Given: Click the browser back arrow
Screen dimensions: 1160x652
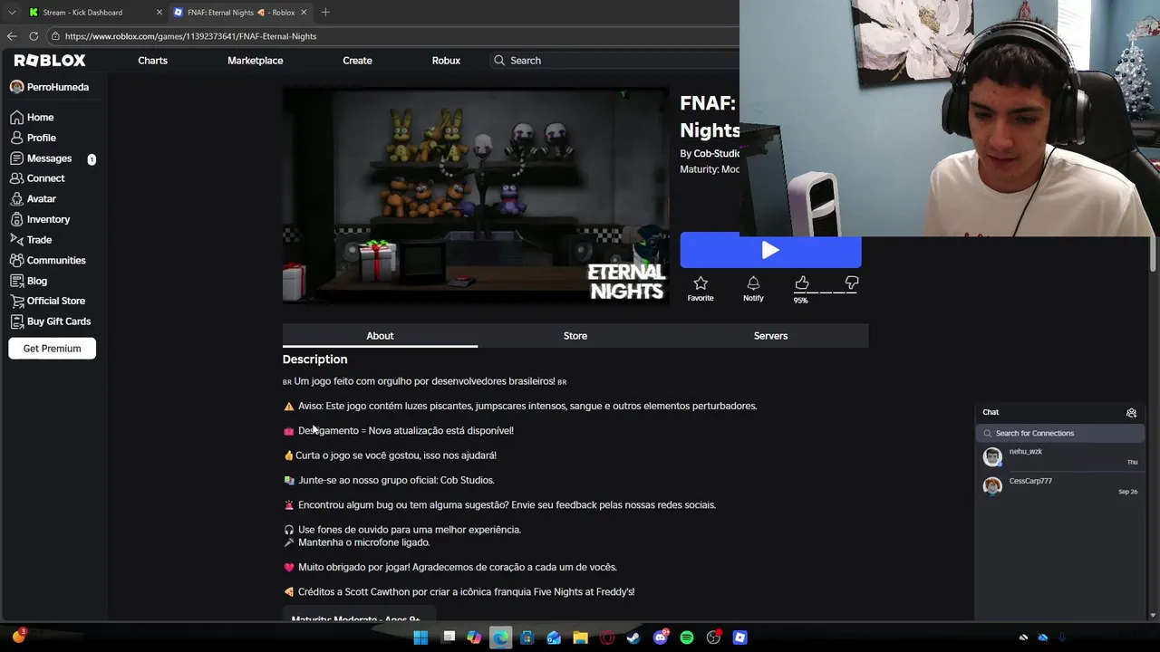Looking at the screenshot, I should coord(12,36).
